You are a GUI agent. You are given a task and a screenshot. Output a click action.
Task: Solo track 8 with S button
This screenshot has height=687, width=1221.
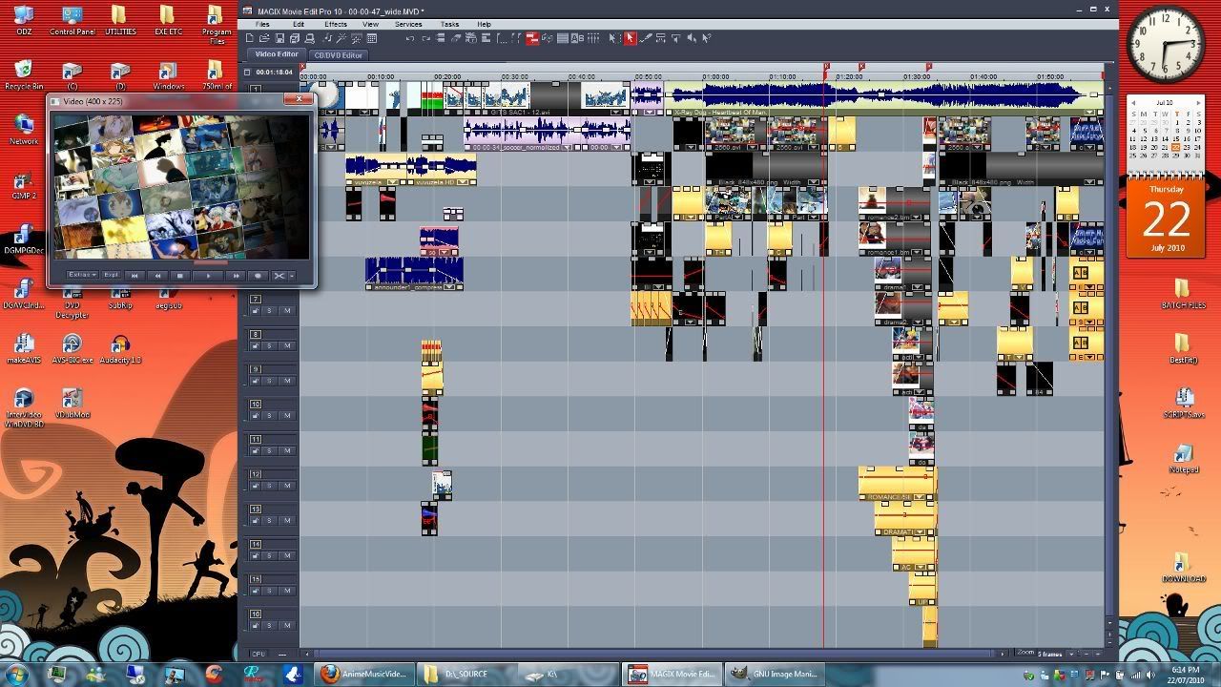coord(270,345)
